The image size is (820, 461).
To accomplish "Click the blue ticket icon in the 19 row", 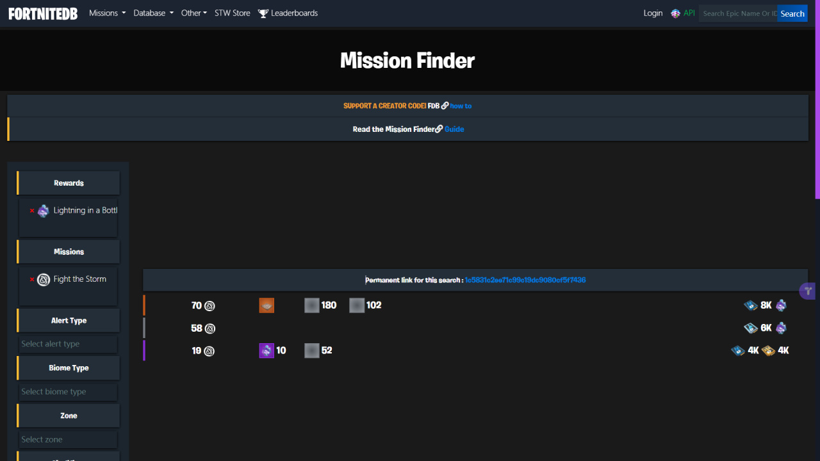I will 738,350.
